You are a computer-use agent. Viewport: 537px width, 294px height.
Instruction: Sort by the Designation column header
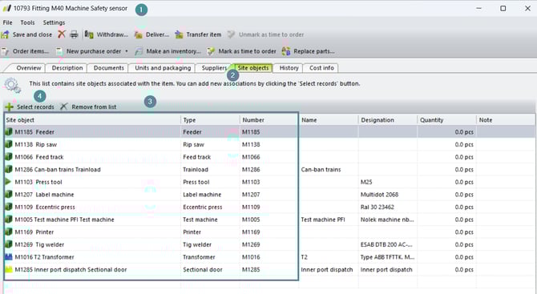pos(388,120)
